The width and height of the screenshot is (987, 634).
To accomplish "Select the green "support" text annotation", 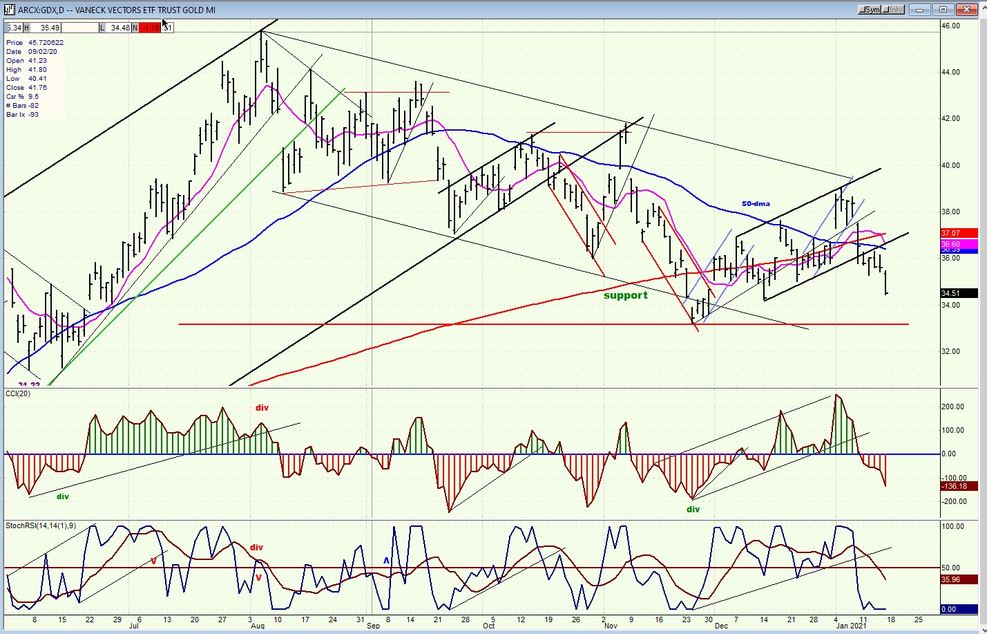I will point(625,295).
